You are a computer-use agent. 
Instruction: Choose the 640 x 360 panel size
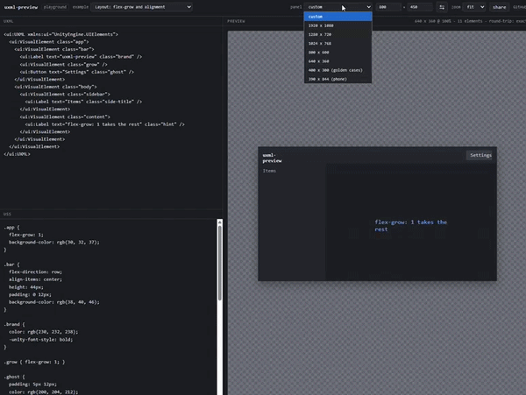tap(338, 61)
